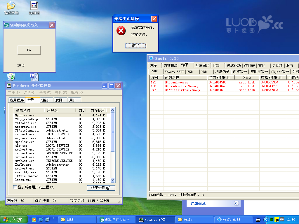
Task: Open the 注册表 tab in XueTr
Action: (x=249, y=66)
